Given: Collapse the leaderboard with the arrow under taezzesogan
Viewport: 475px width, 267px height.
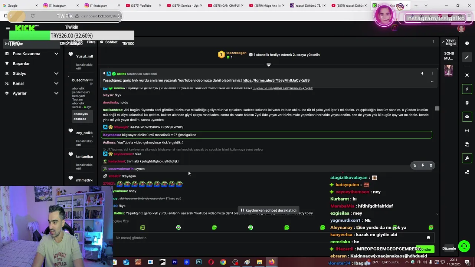Looking at the screenshot, I should pos(269,65).
